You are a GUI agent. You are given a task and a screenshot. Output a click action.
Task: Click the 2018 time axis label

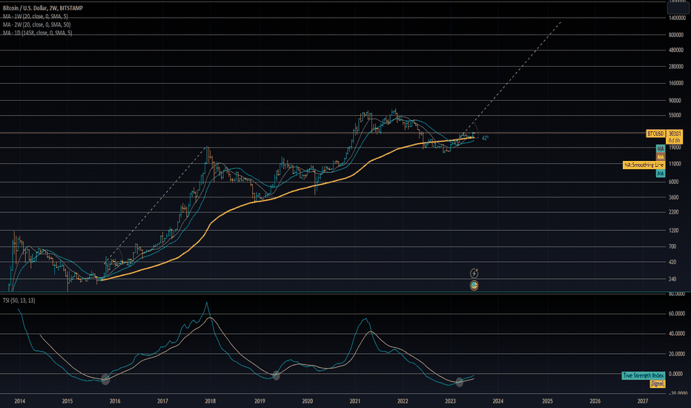pyautogui.click(x=211, y=401)
